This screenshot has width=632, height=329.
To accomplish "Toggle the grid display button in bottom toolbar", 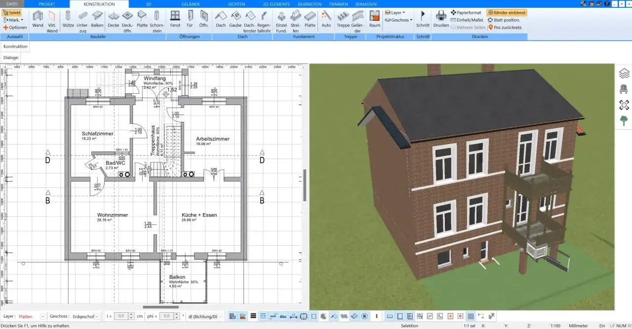I will point(471,316).
